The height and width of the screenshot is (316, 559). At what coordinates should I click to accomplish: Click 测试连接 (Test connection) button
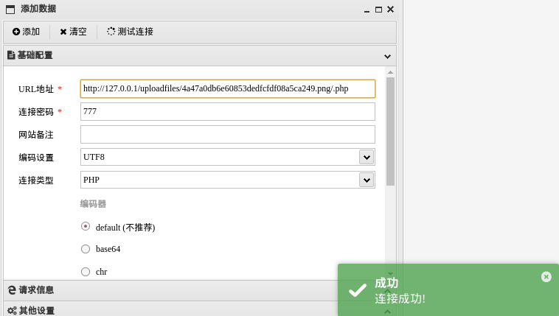[130, 32]
